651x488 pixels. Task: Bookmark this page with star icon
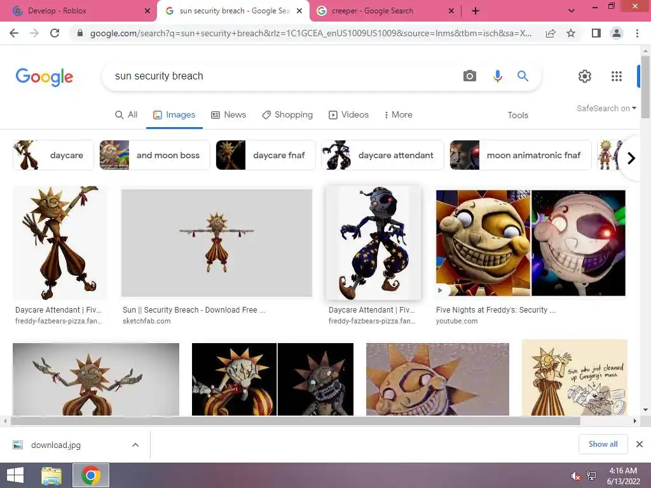(572, 33)
